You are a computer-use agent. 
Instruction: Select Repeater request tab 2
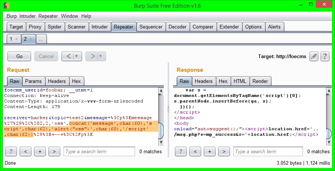(x=26, y=39)
